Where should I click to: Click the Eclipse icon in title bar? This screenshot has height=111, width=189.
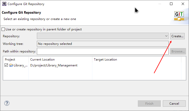4,4
